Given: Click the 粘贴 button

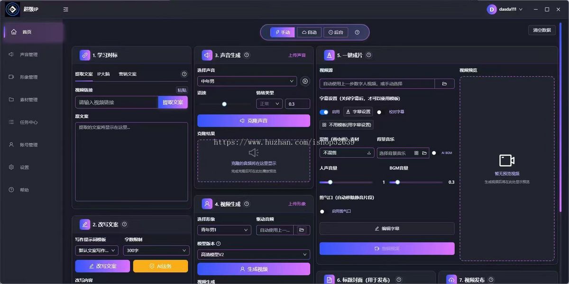Looking at the screenshot, I should click(182, 90).
